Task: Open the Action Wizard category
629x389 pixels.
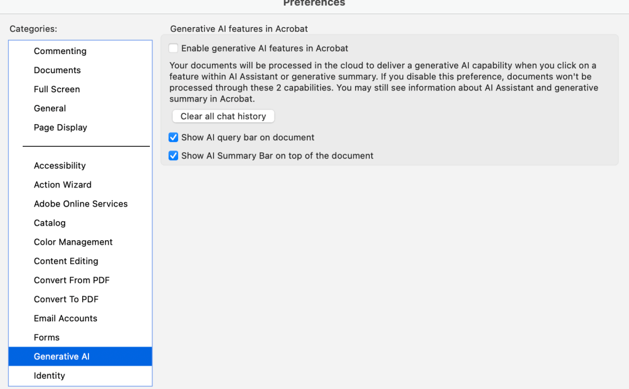Action: pos(63,184)
